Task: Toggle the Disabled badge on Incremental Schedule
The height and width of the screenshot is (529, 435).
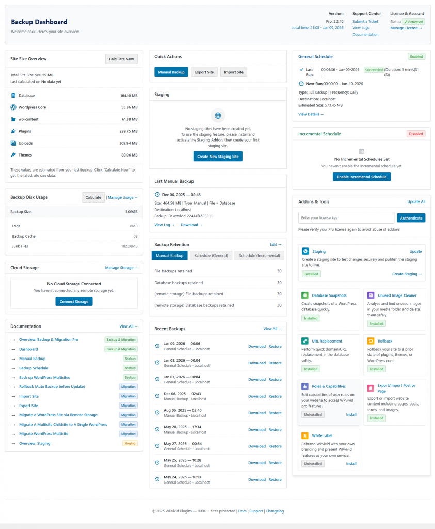Action: coord(416,133)
